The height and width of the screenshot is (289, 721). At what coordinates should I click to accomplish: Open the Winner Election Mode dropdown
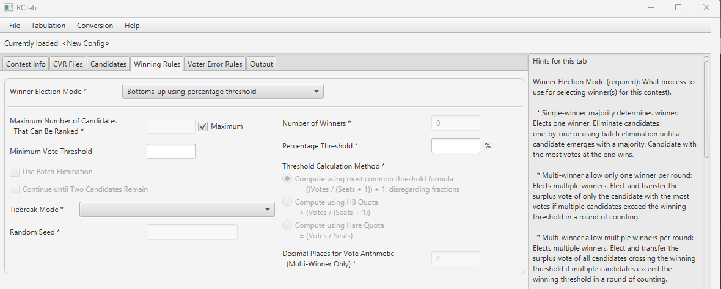tap(223, 92)
